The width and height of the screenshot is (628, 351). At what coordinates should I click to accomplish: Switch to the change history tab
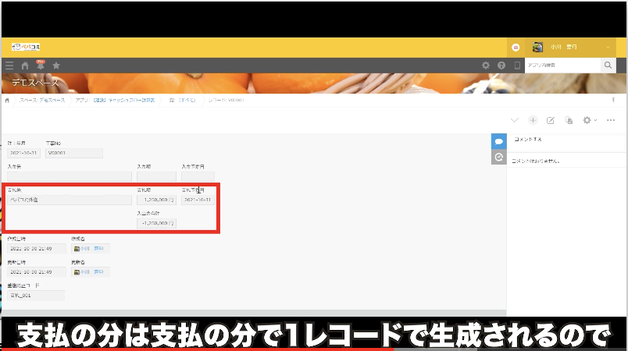498,158
